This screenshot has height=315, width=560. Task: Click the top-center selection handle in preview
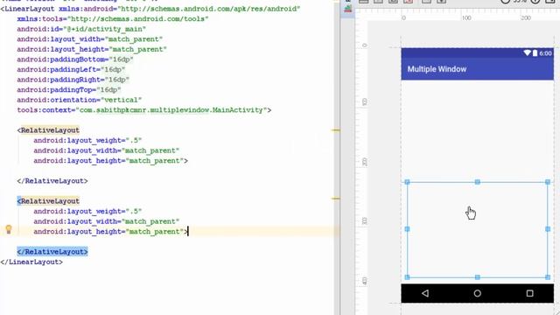[478, 182]
